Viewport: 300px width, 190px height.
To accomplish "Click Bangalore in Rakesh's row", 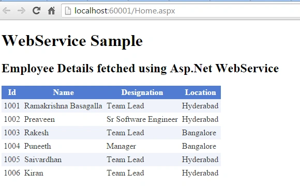I will pos(199,133).
